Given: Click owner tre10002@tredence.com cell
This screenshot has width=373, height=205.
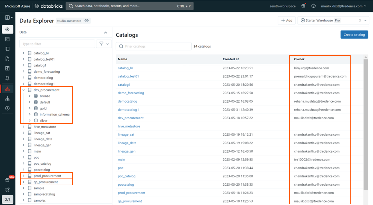Looking at the screenshot, I should (312, 159).
